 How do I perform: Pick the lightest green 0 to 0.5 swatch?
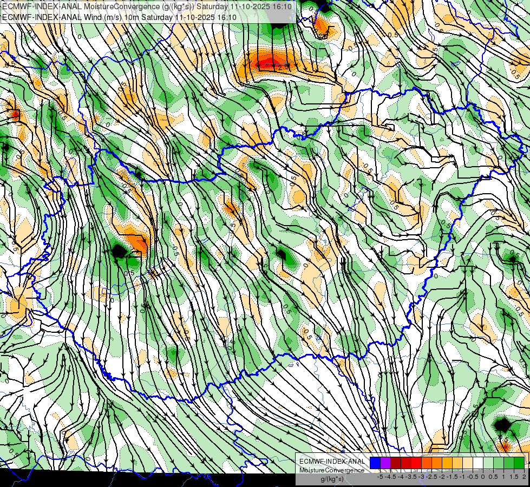click(x=488, y=463)
